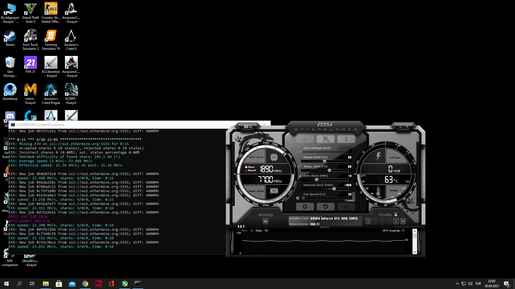The image size is (515, 289).
Task: Click DETACH on the monitoring graph
Action: [325, 227]
